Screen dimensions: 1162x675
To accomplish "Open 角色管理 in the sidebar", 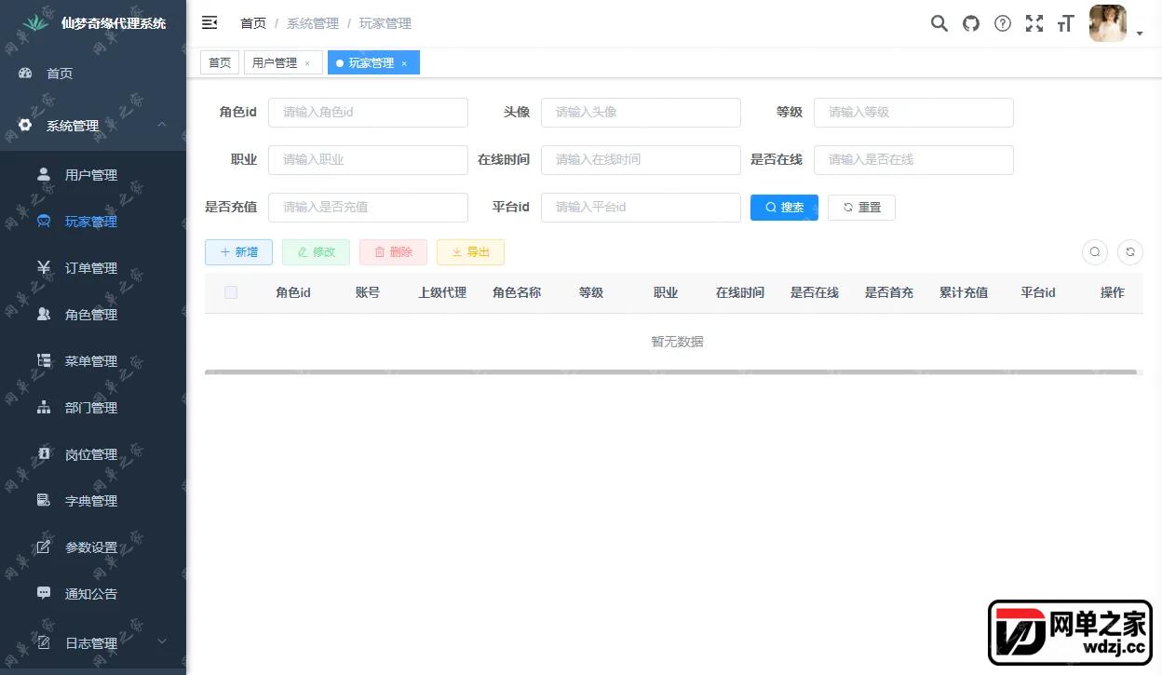I will [x=93, y=315].
